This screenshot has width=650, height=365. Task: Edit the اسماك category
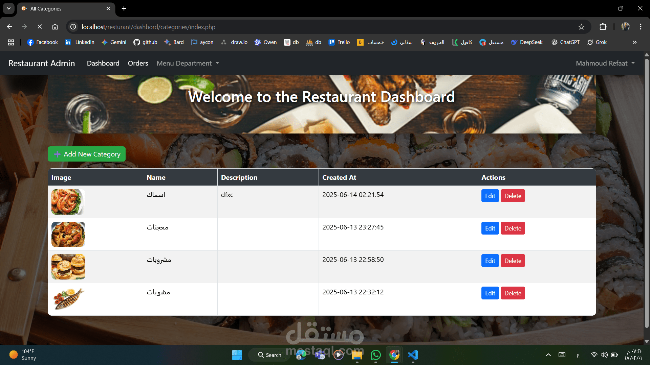pos(490,196)
